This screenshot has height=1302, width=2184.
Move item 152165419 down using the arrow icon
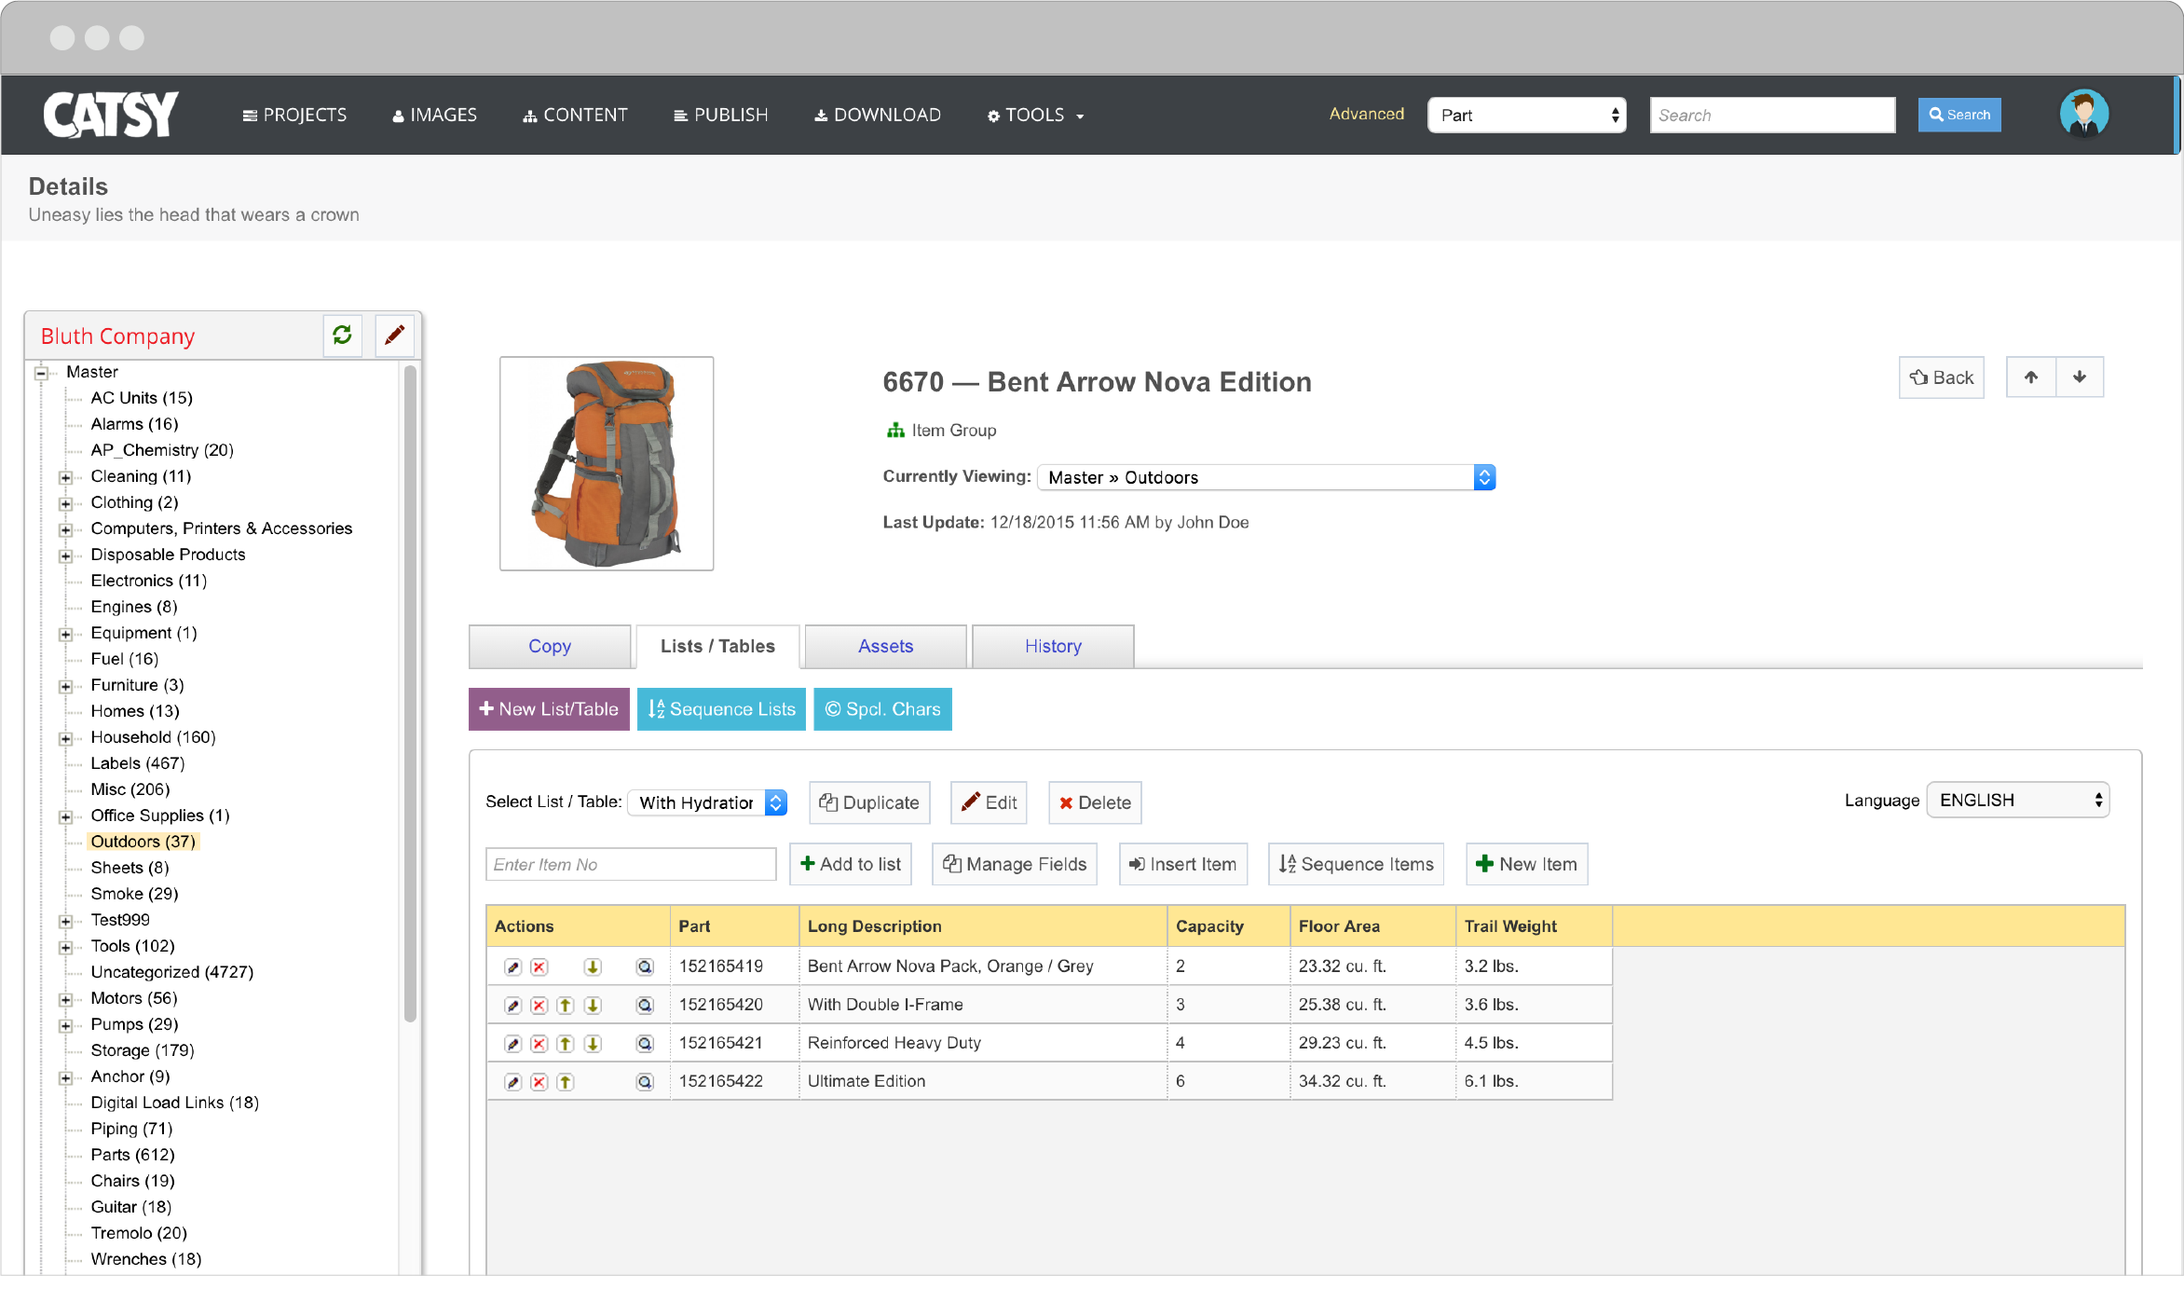tap(594, 966)
